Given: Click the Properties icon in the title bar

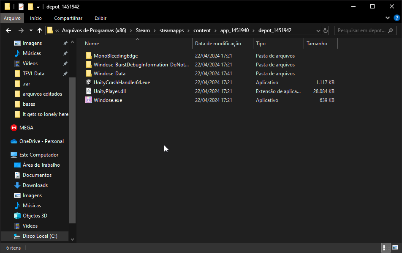Looking at the screenshot, I should [21, 7].
